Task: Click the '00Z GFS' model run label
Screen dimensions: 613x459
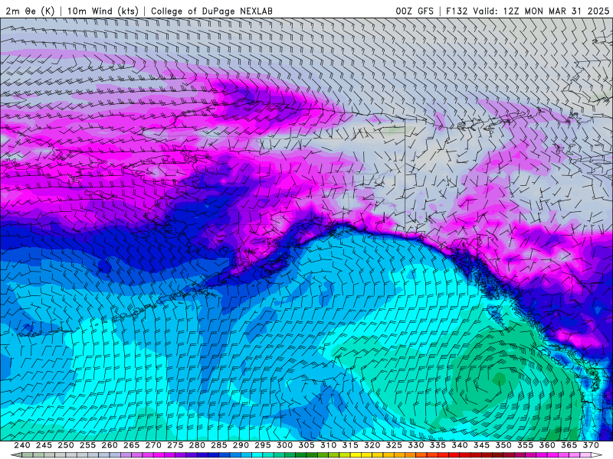Action: (x=415, y=11)
